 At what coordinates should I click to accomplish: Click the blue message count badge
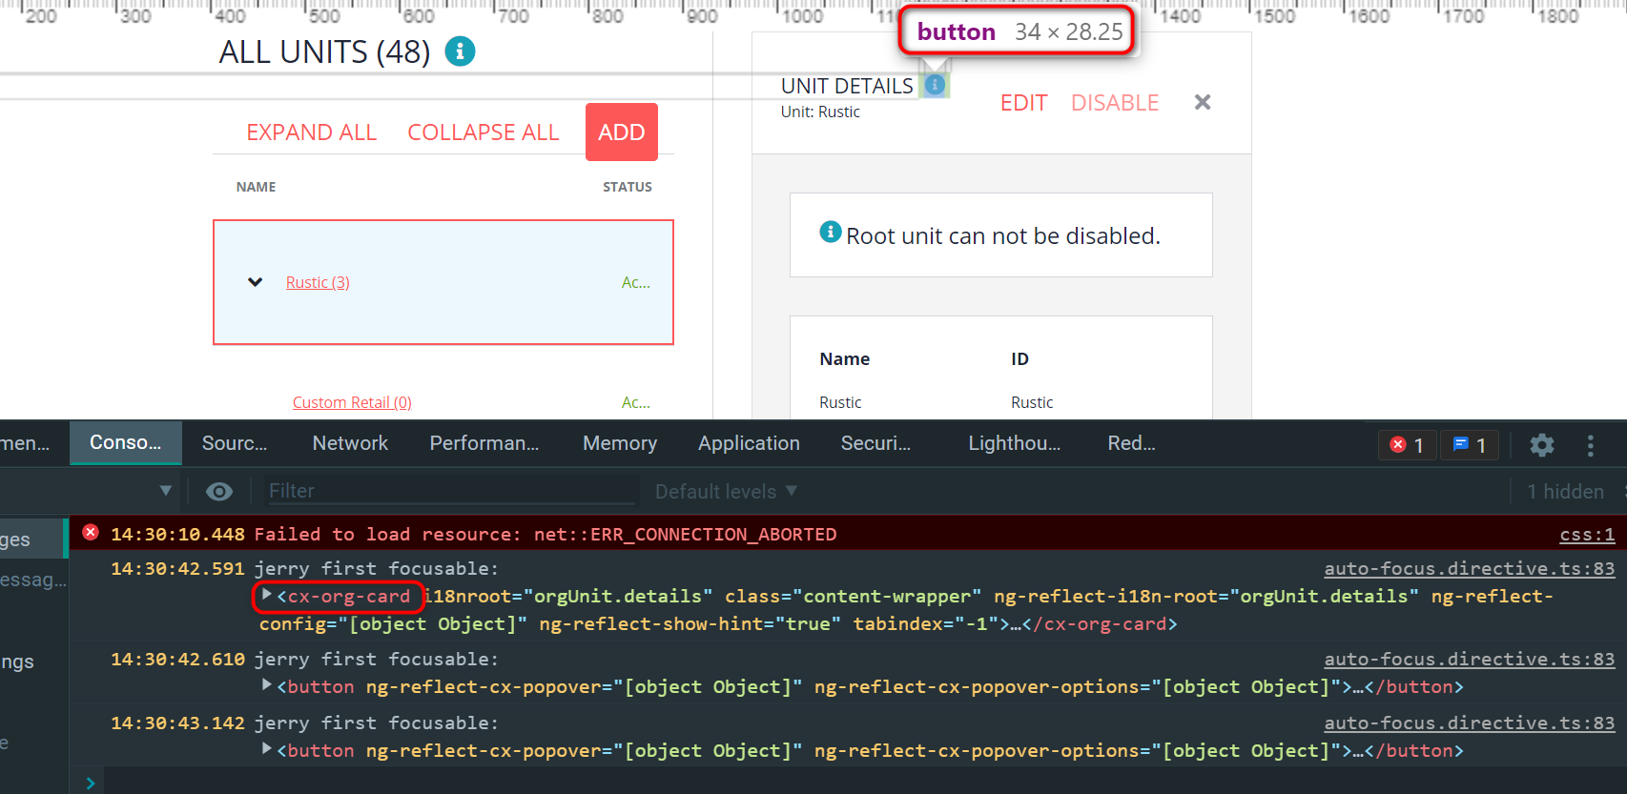click(x=1470, y=445)
